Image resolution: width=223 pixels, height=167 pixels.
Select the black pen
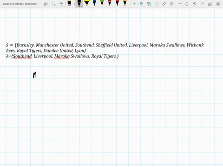point(79,3)
